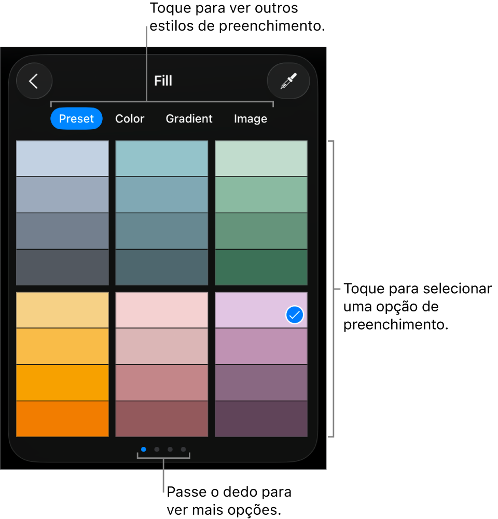Select the darkest charcoal blue-gray swatch
This screenshot has width=498, height=519.
tap(63, 267)
